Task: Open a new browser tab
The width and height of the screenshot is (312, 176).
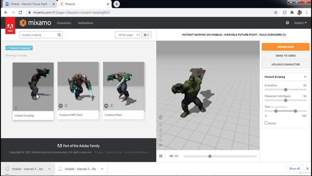Action: coord(117,4)
